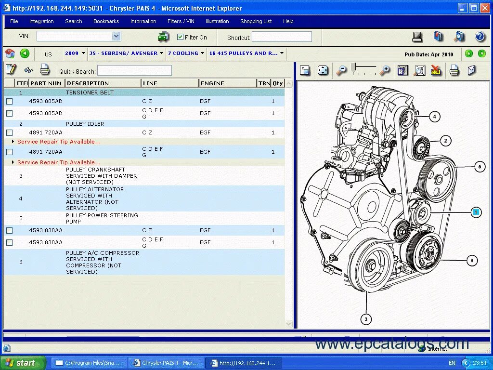Select callout 4 on the illustration

coord(435,117)
